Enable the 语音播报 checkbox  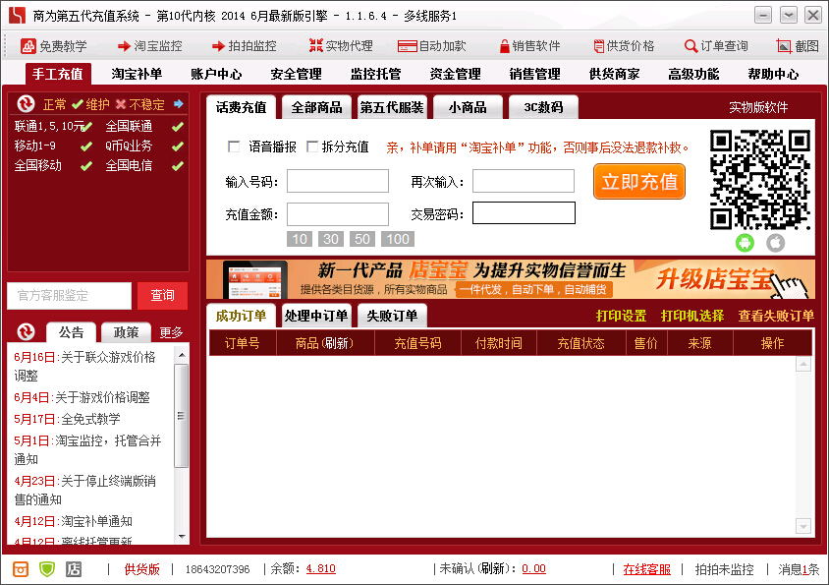[234, 146]
